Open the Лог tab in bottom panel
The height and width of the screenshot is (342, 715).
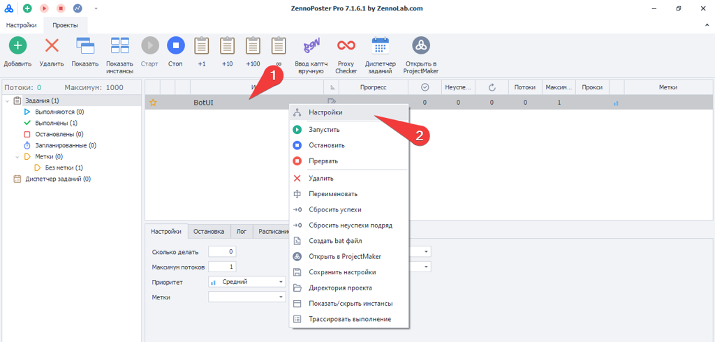[241, 232]
